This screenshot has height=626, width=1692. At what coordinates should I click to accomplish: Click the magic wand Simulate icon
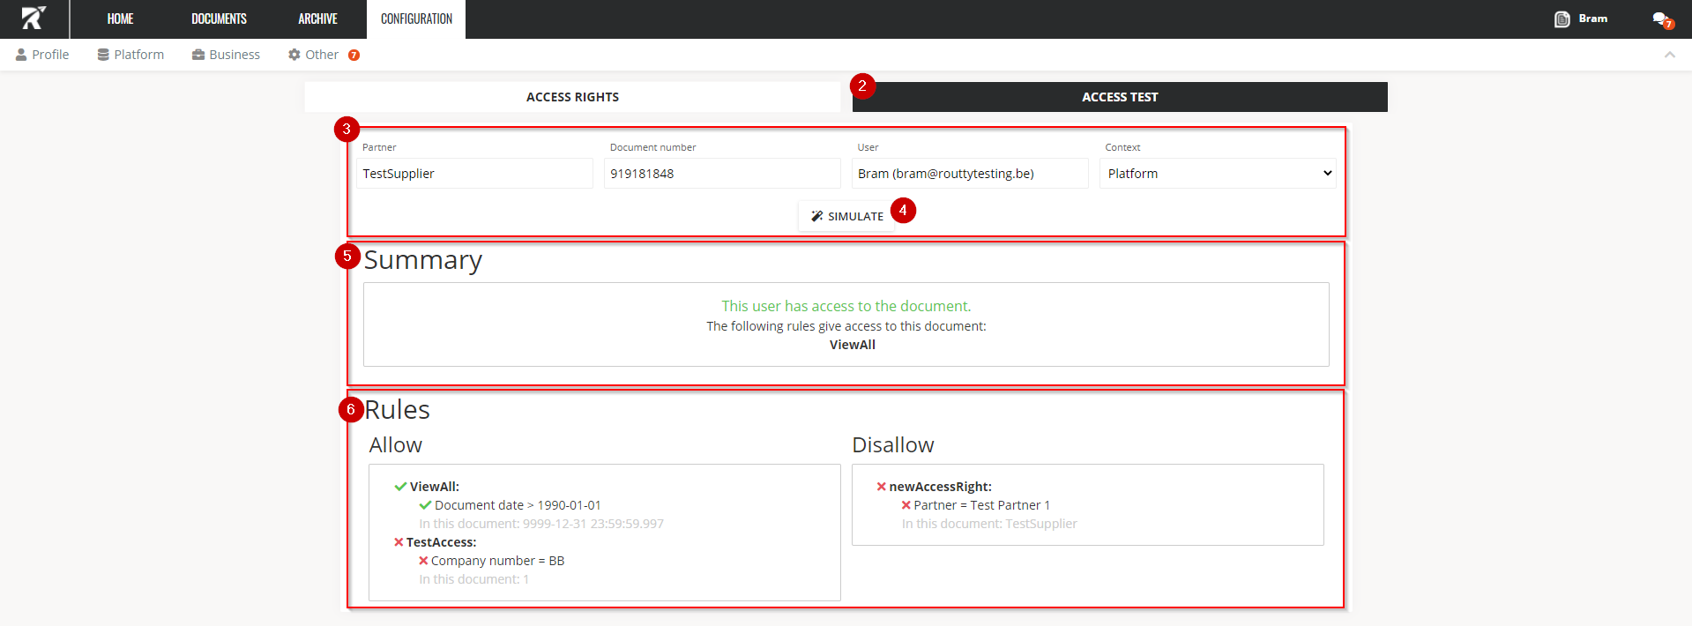click(817, 216)
